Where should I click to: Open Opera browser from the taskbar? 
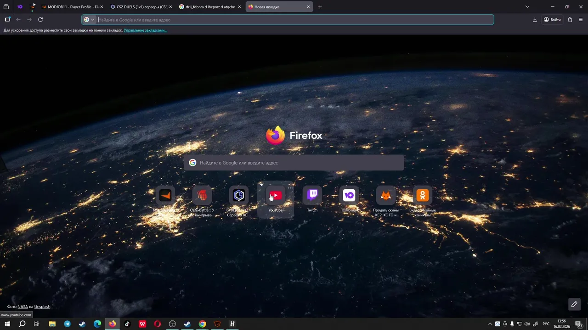[158, 324]
